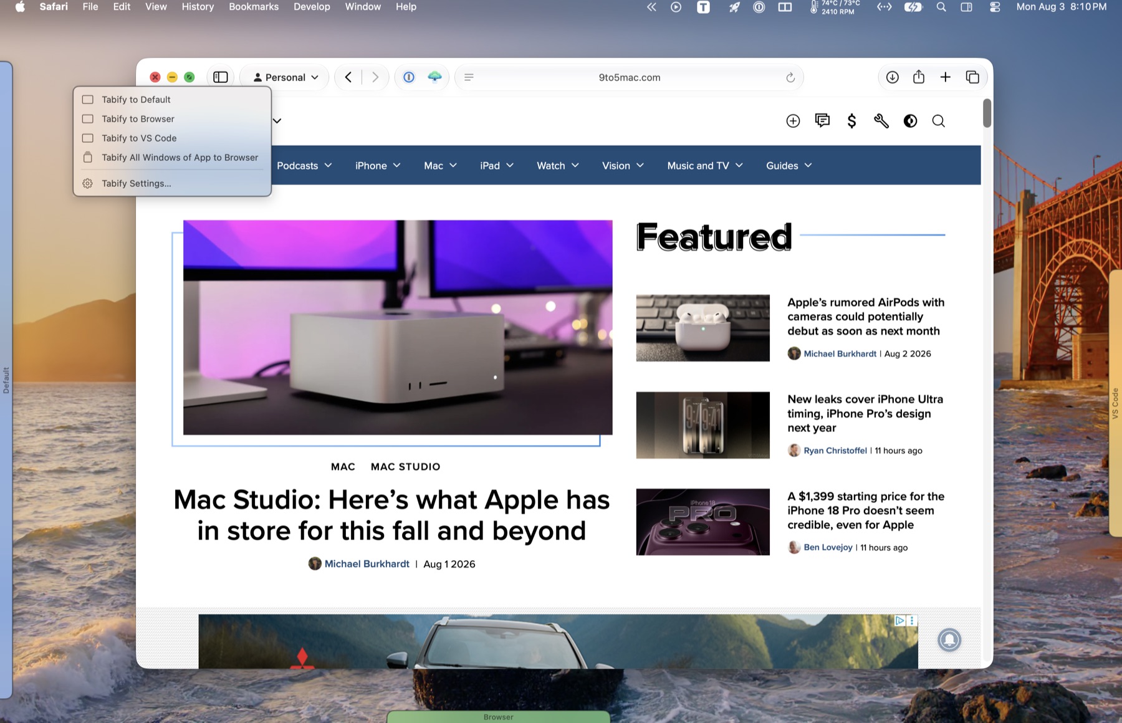Toggle the site dark mode icon
Screen dimensions: 1122x723
click(x=910, y=121)
